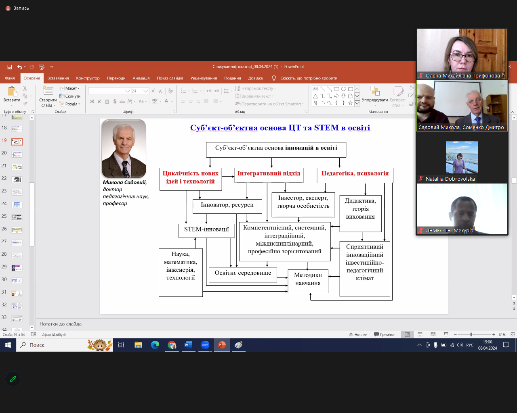Screen dimensions: 517x413
Task: Open the Вставлення (Insert) ribbon tab
Action: 58,78
